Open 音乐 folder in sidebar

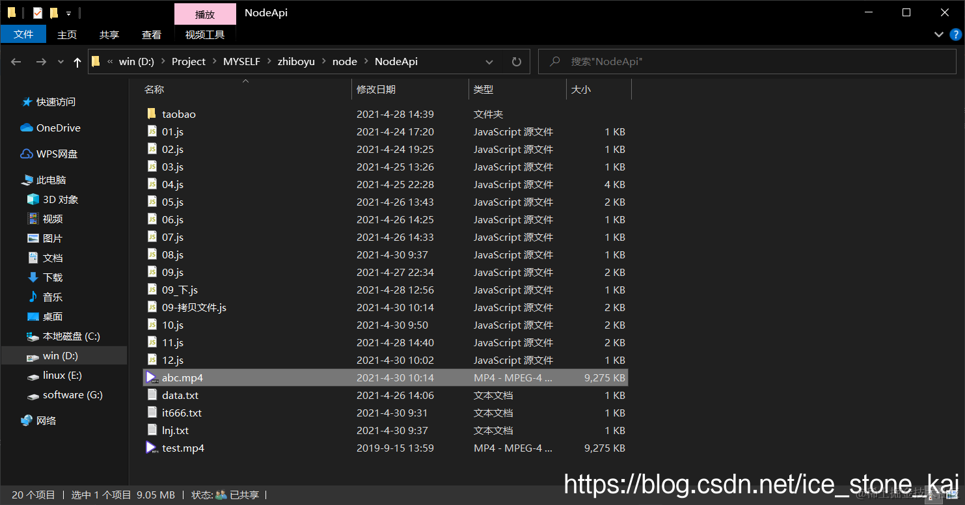click(x=45, y=297)
